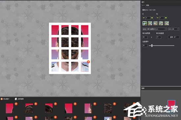Open the 320×240 size dropdown
Image resolution: width=181 pixels, height=120 pixels.
coord(173,29)
